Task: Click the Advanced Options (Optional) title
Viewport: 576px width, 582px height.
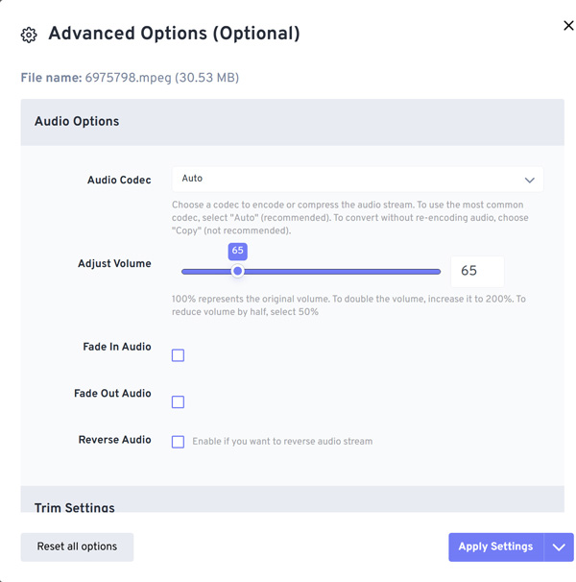Action: (x=174, y=34)
